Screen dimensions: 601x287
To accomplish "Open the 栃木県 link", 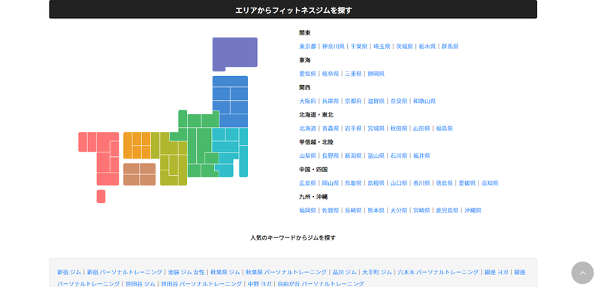I will point(427,47).
